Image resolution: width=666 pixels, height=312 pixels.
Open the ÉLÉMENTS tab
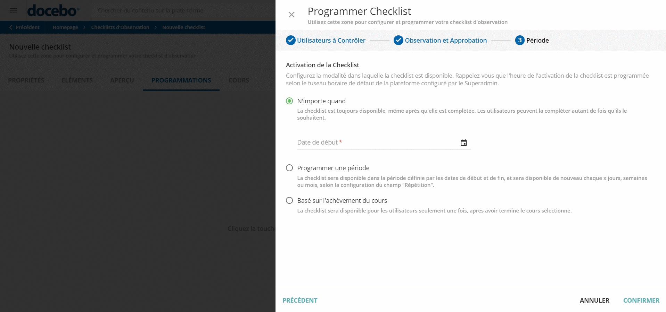[77, 80]
